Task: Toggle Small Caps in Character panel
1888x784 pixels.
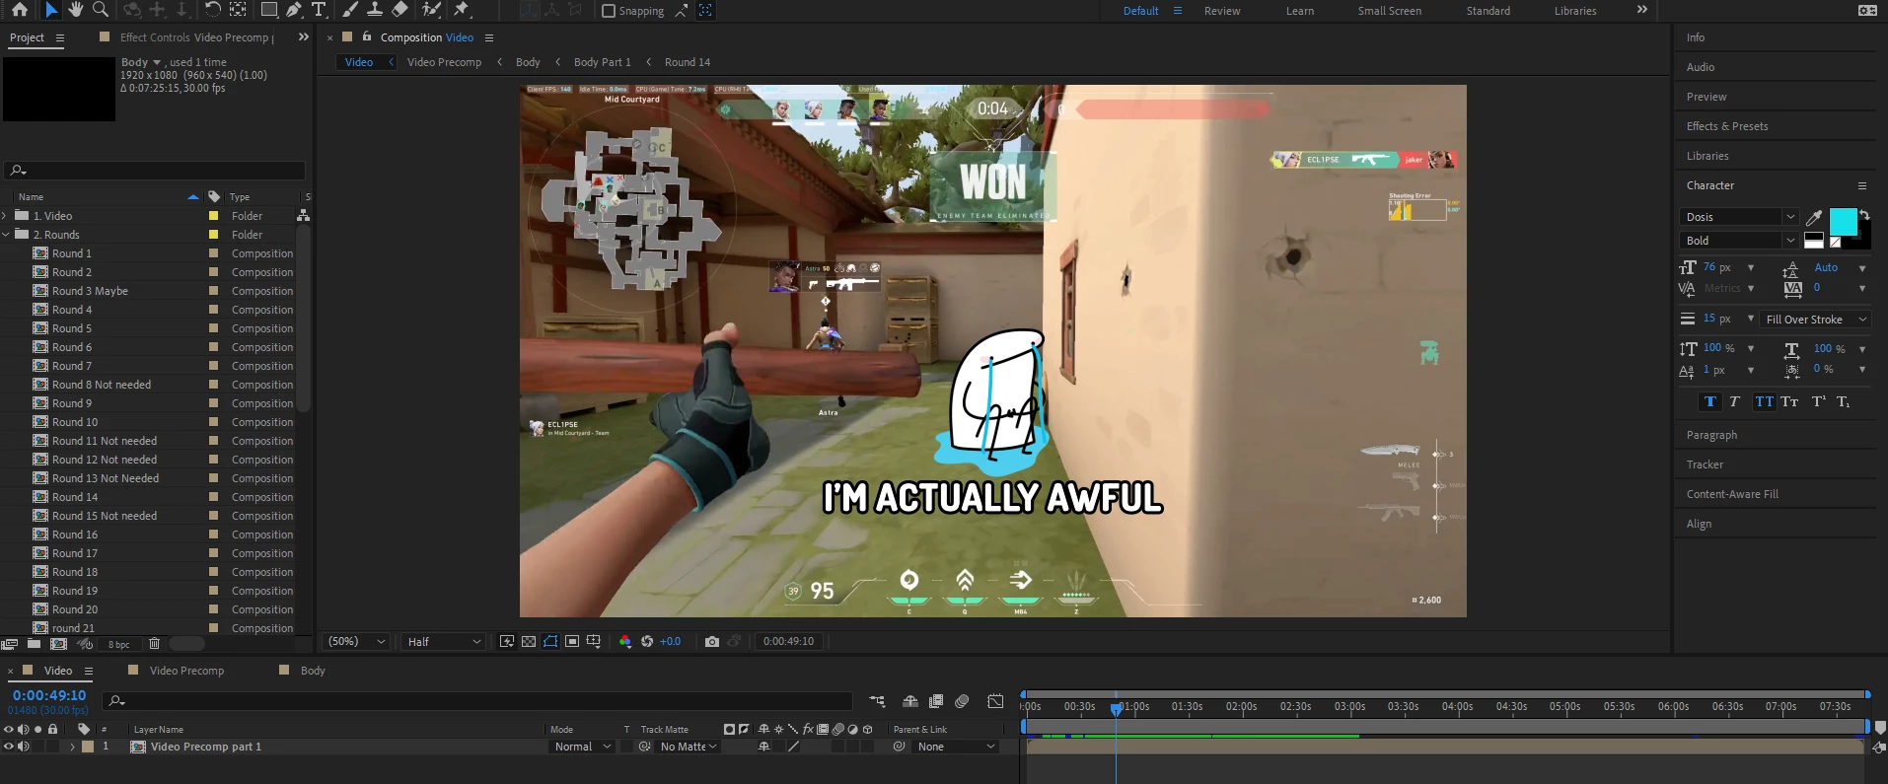Action: tap(1789, 401)
